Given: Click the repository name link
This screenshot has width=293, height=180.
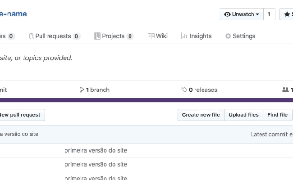Looking at the screenshot, I should (13, 14).
